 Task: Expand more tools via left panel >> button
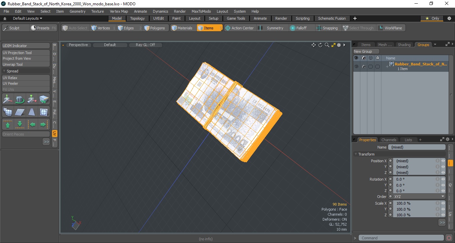click(46, 142)
